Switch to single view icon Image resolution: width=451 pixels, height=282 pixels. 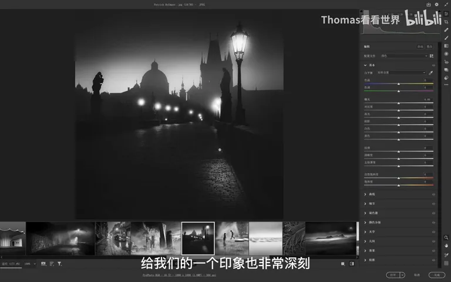pos(343,264)
